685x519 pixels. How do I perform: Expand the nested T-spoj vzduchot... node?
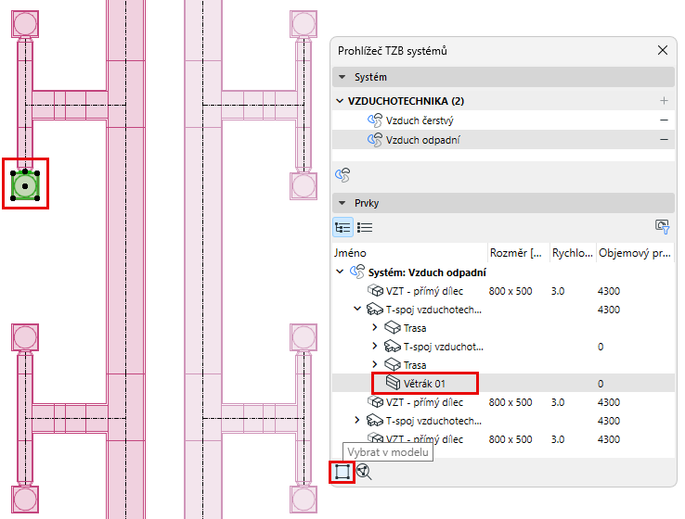(x=374, y=346)
